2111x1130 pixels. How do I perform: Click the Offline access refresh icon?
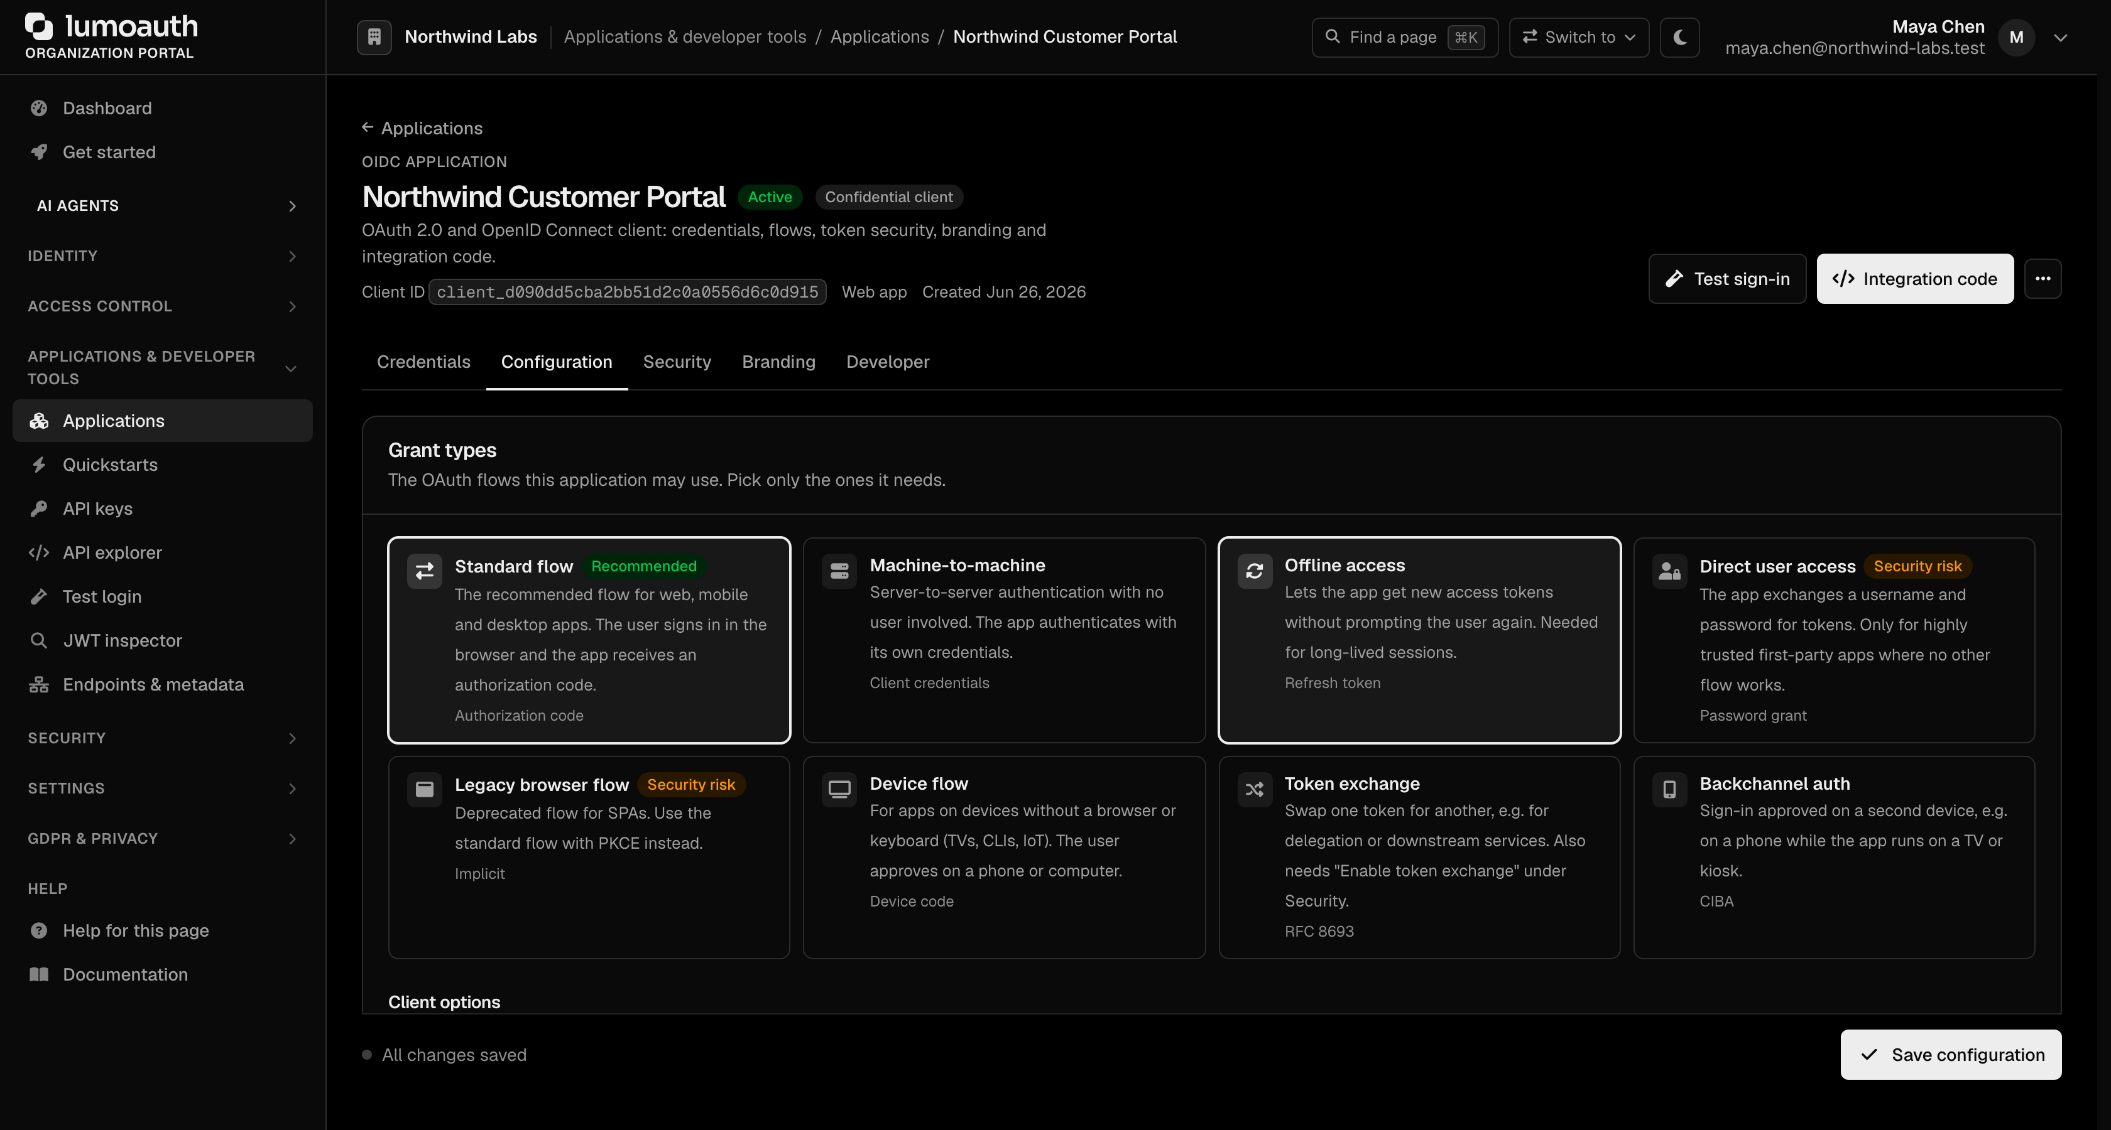pyautogui.click(x=1254, y=571)
